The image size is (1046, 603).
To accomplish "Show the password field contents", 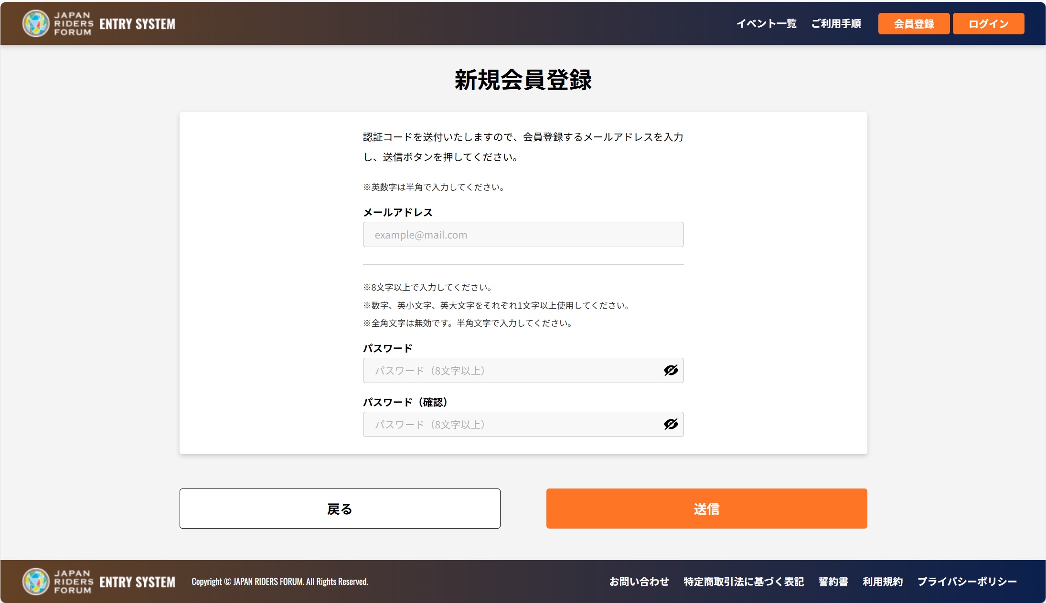I will point(671,370).
